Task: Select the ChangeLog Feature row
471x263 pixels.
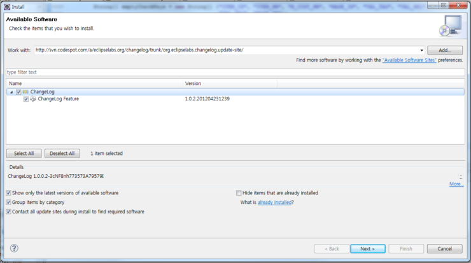Action: coord(236,99)
